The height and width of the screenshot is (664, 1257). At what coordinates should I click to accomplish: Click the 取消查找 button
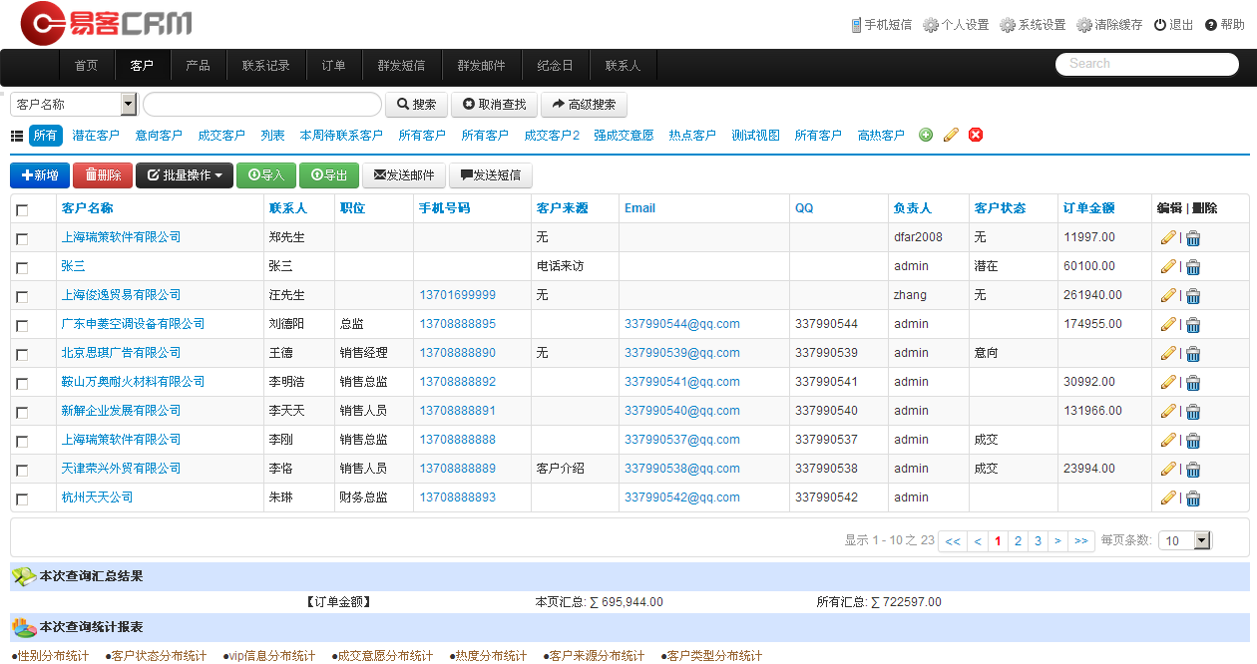pos(494,104)
